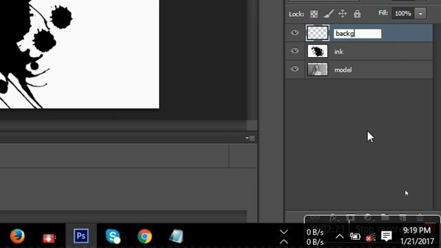Viewport: 441px width, 248px height.
Task: Click the down chevron near network speed
Action: 284,231
